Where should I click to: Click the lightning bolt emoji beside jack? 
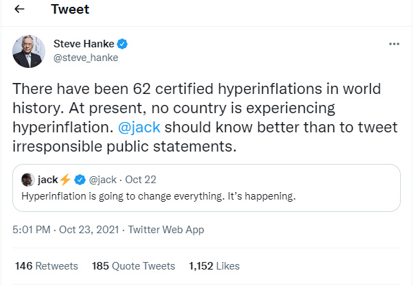click(65, 180)
